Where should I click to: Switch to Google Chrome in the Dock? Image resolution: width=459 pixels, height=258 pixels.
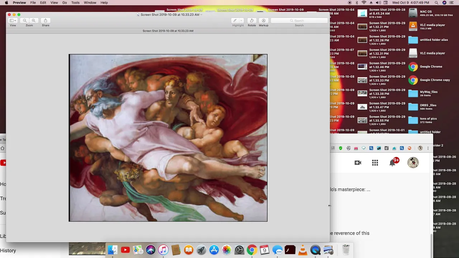click(252, 250)
